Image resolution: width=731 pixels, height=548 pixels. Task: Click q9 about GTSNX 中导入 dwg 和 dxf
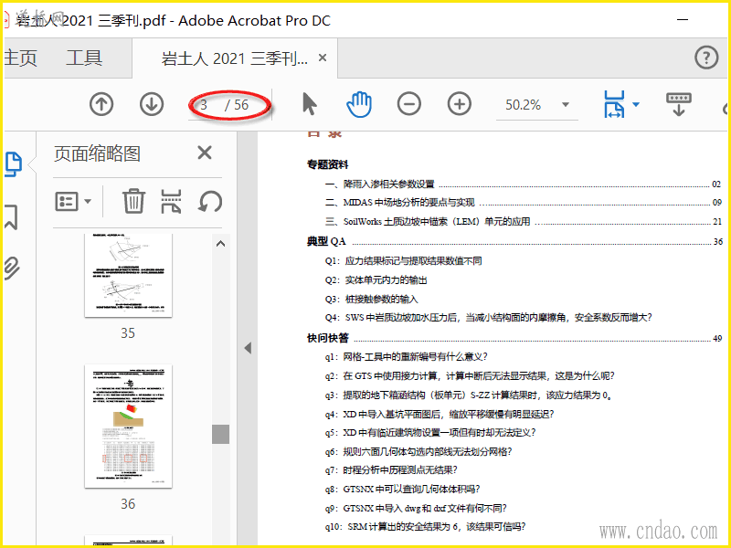click(416, 508)
